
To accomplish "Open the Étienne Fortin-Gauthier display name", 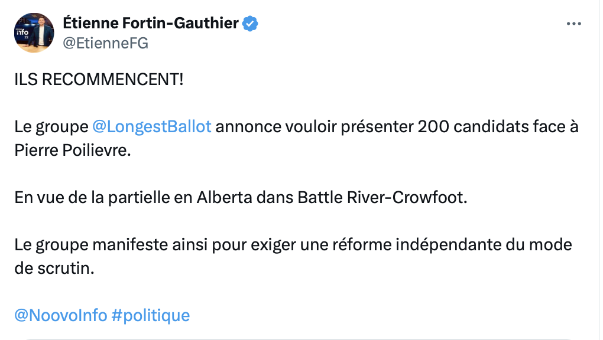I will coord(151,23).
